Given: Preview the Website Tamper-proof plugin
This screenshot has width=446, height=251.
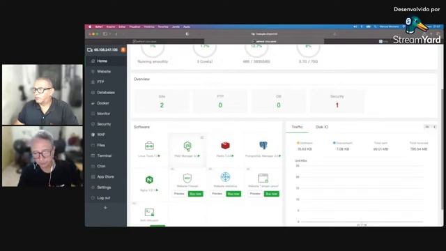Looking at the screenshot, I should [x=255, y=194].
